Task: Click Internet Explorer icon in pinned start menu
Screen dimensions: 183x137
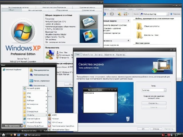Action: click(x=4, y=70)
